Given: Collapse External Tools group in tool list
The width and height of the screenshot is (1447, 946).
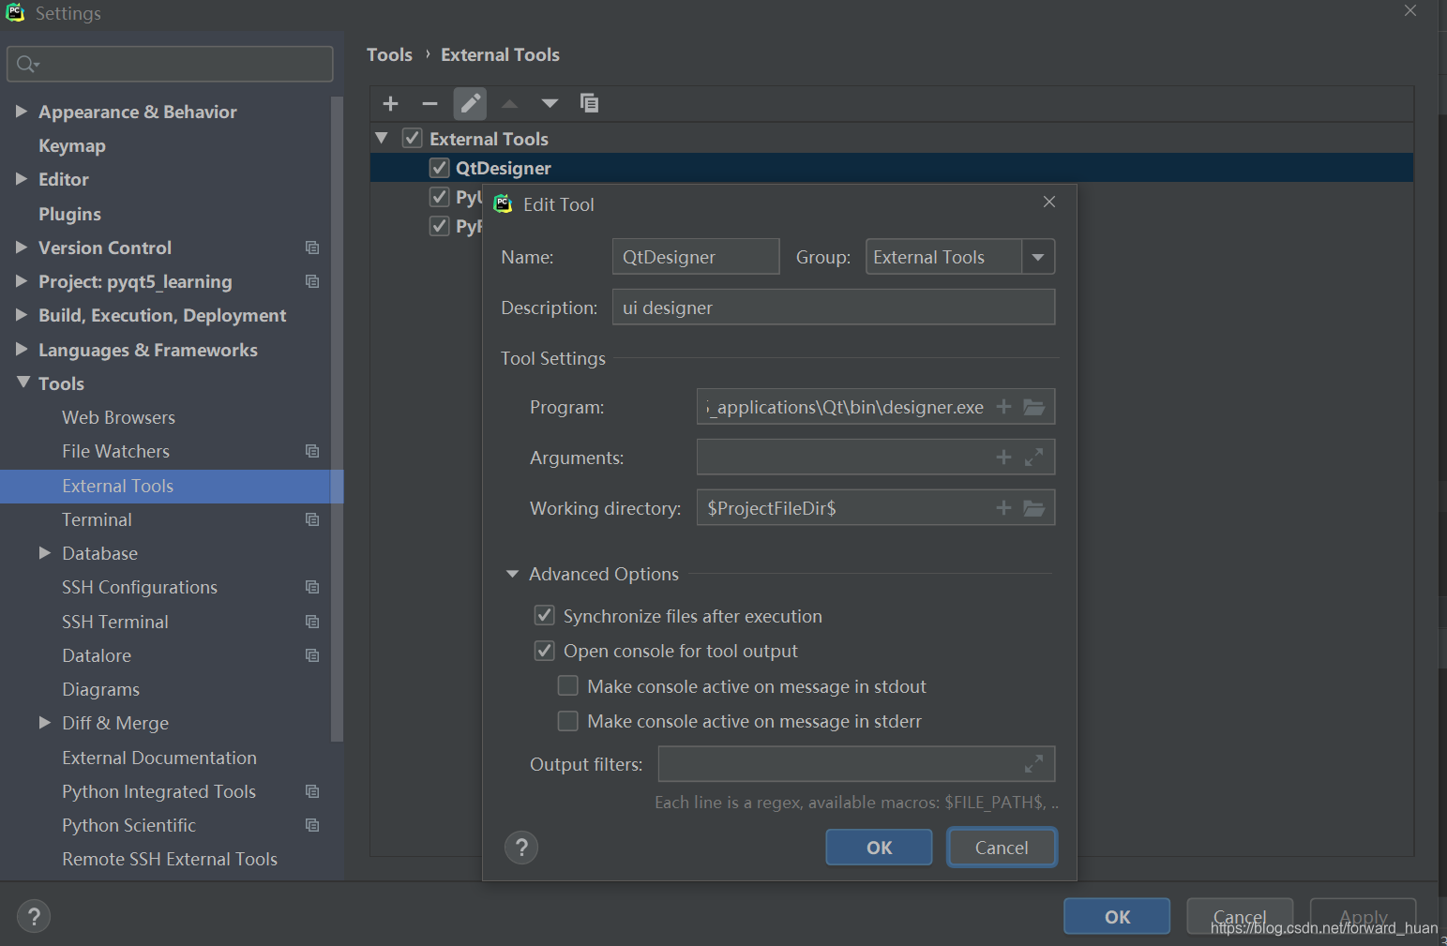Looking at the screenshot, I should pos(382,138).
